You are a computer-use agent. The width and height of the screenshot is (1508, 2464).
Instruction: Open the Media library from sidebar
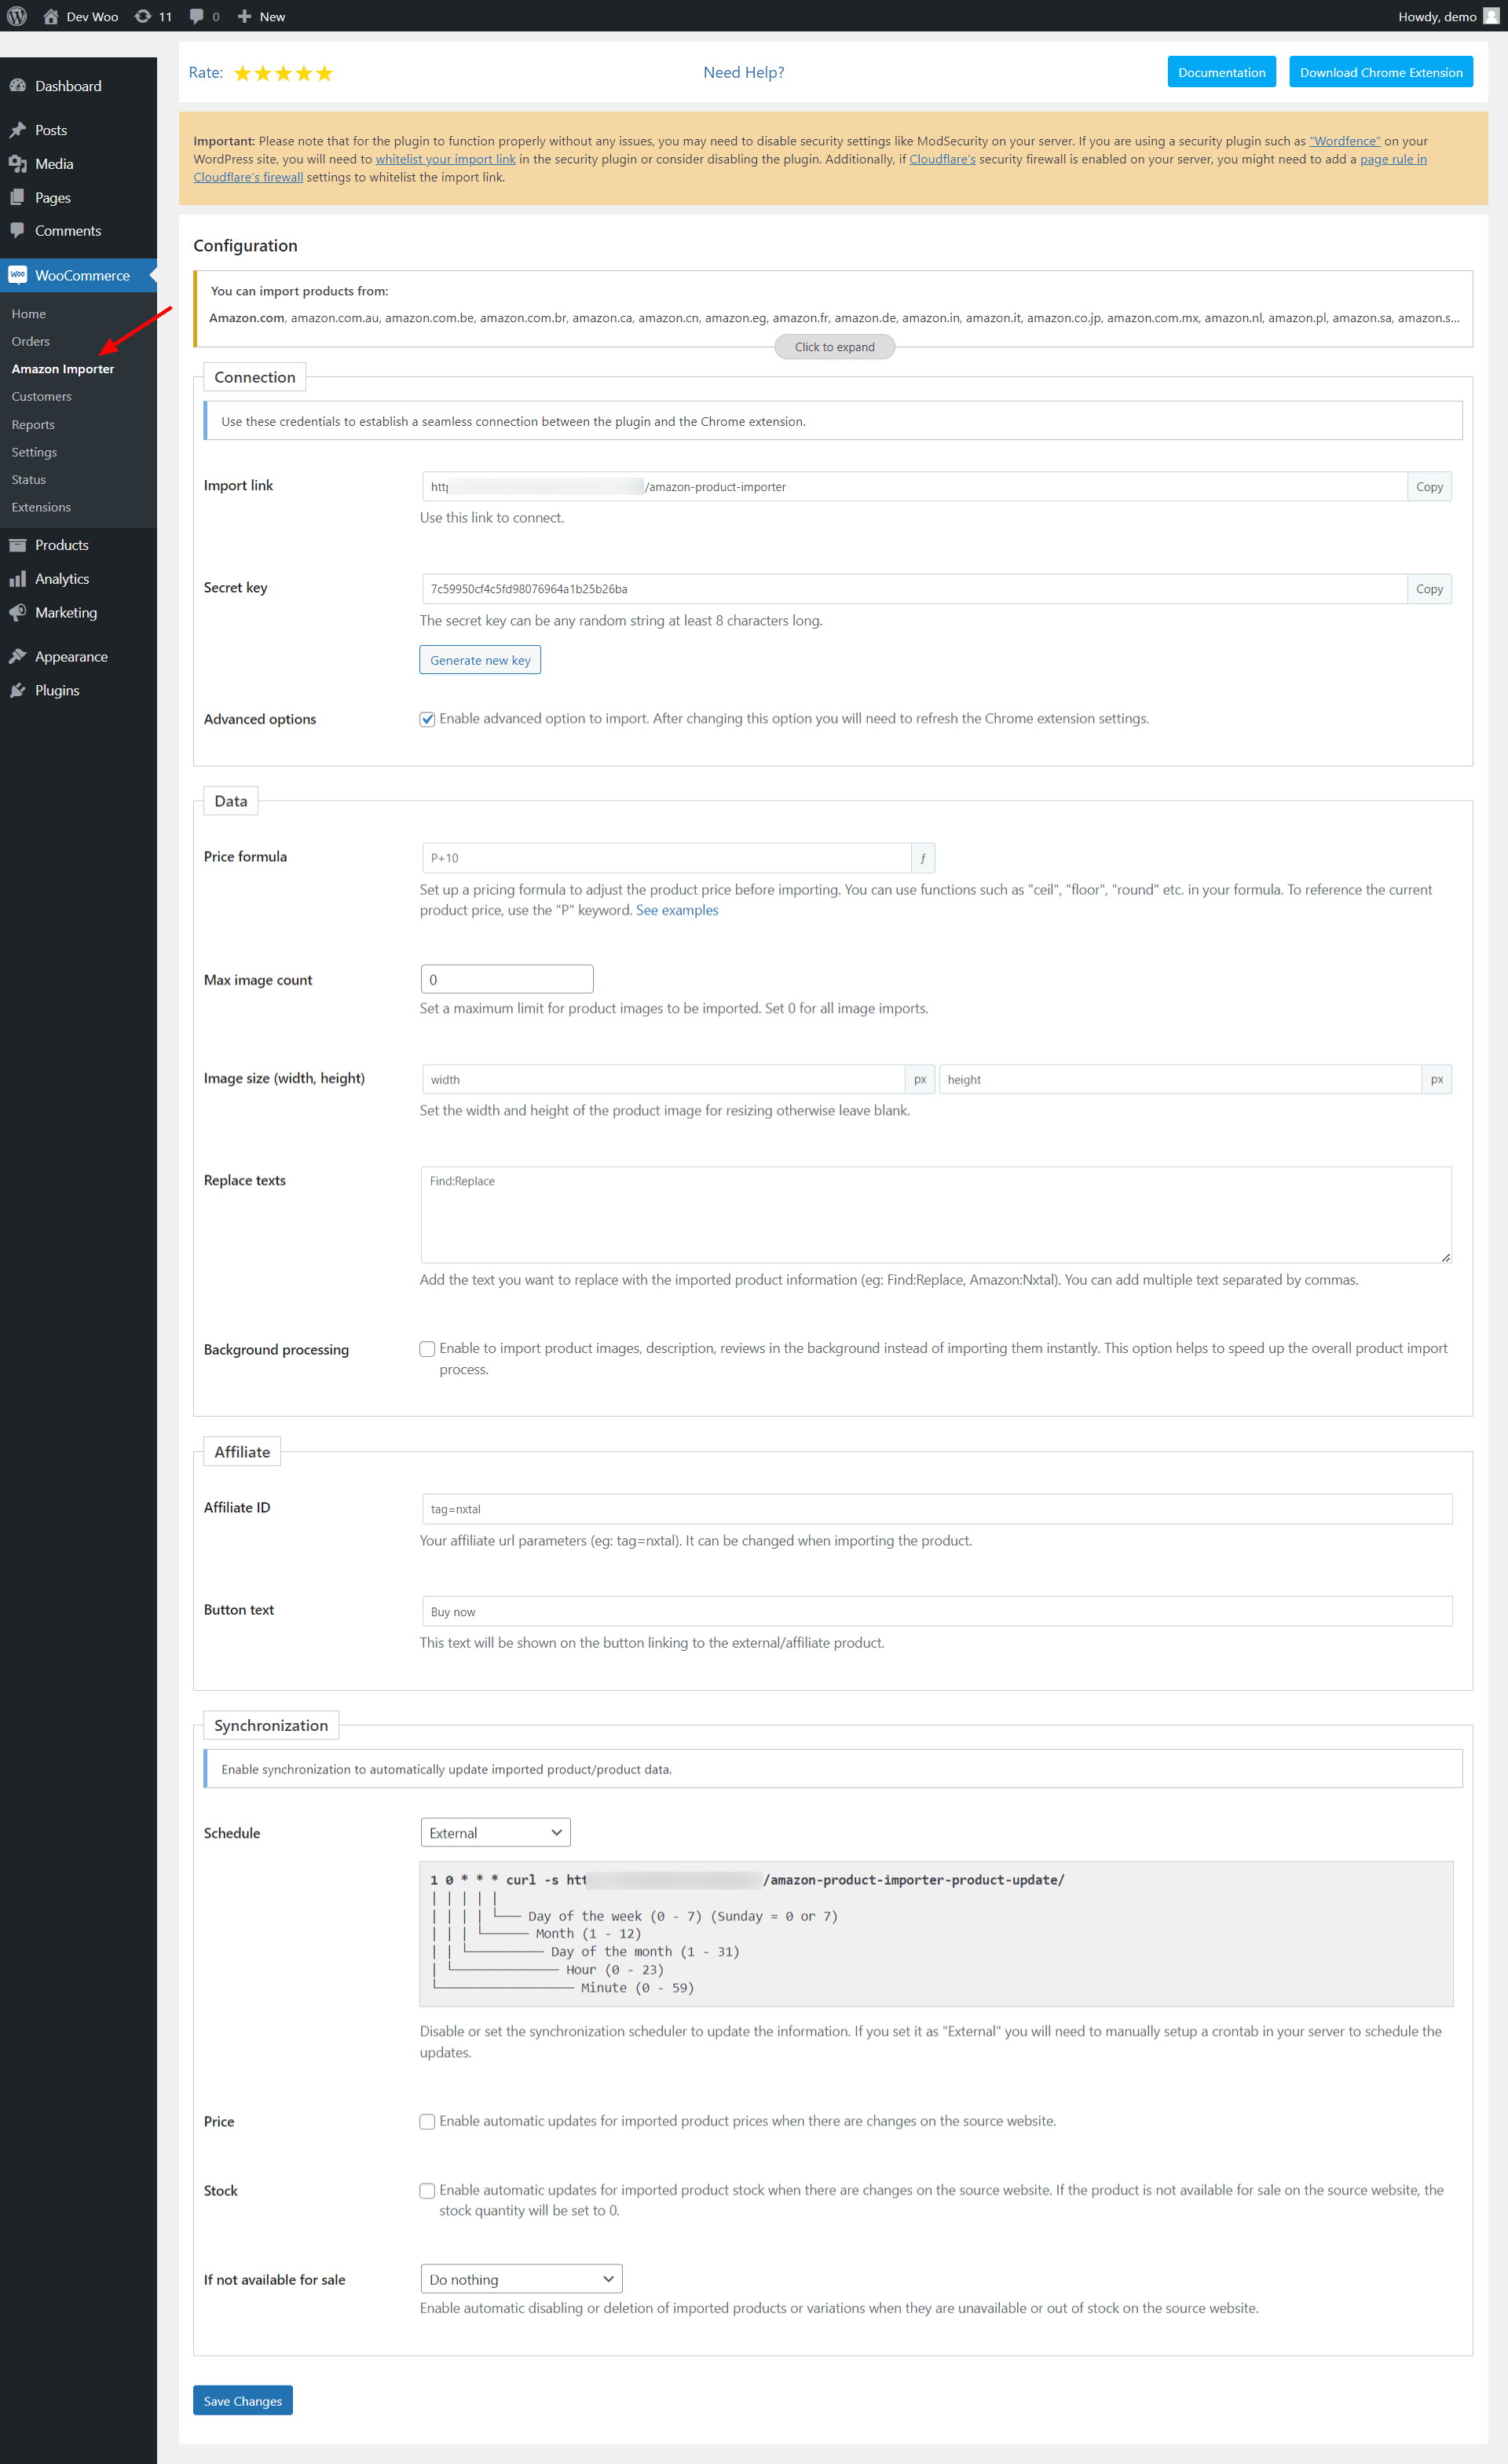click(53, 163)
